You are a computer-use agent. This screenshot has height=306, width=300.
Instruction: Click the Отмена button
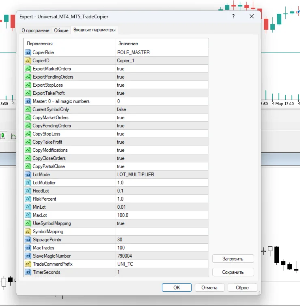click(209, 287)
